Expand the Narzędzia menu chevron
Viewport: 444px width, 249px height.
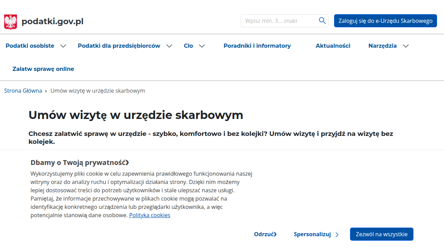(406, 46)
